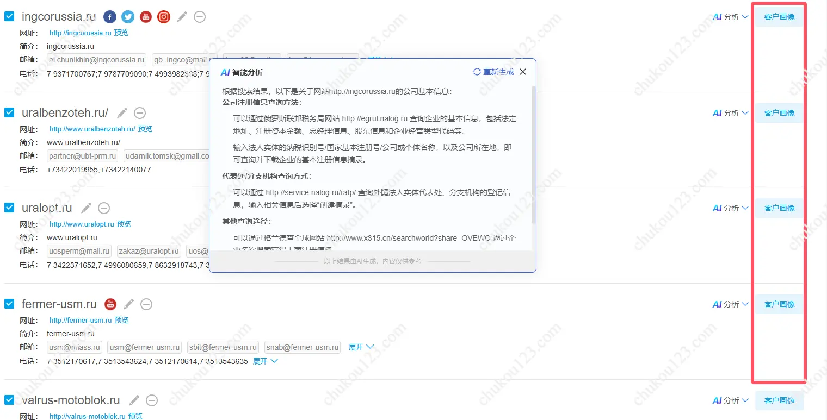Click 预览 link beside valrus-motoblok.ru URL
This screenshot has height=420, width=827.
tap(135, 416)
